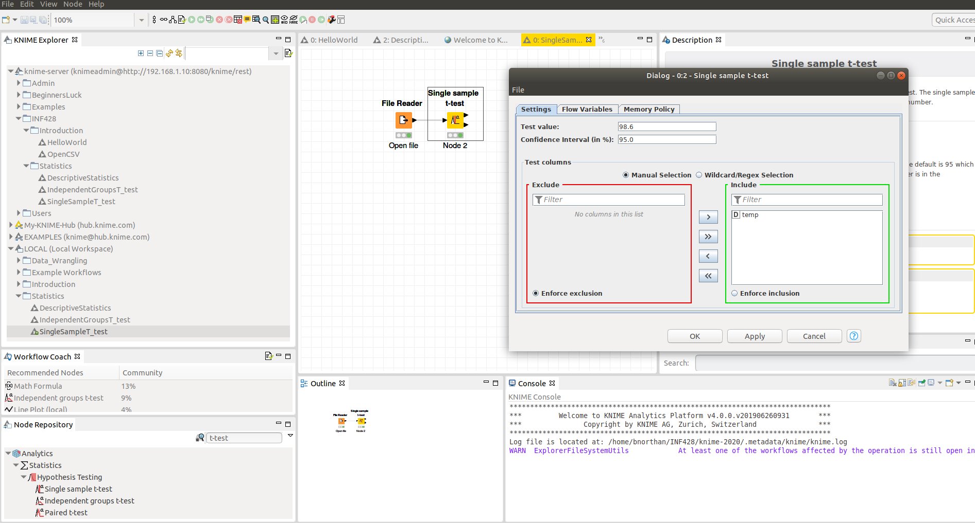
Task: Click the Apply button in dialog
Action: [755, 336]
